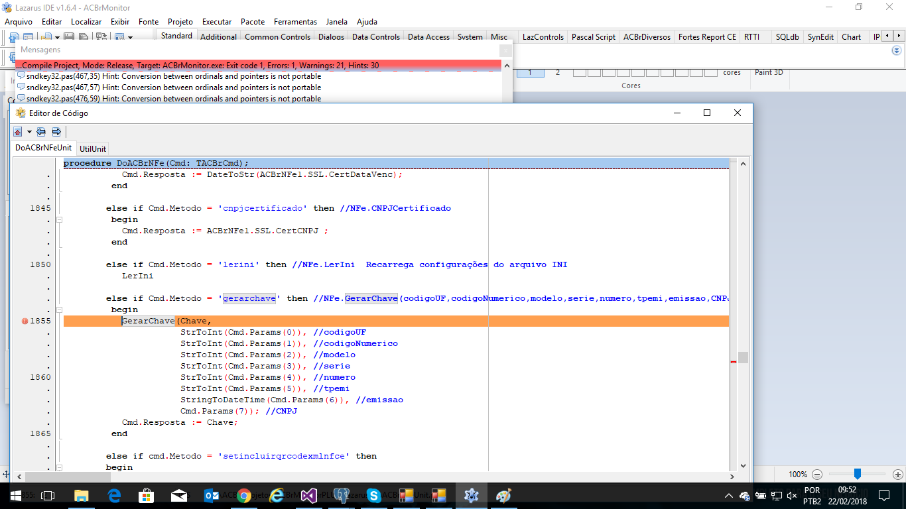
Task: Open File Explorer from the taskbar
Action: (x=81, y=495)
